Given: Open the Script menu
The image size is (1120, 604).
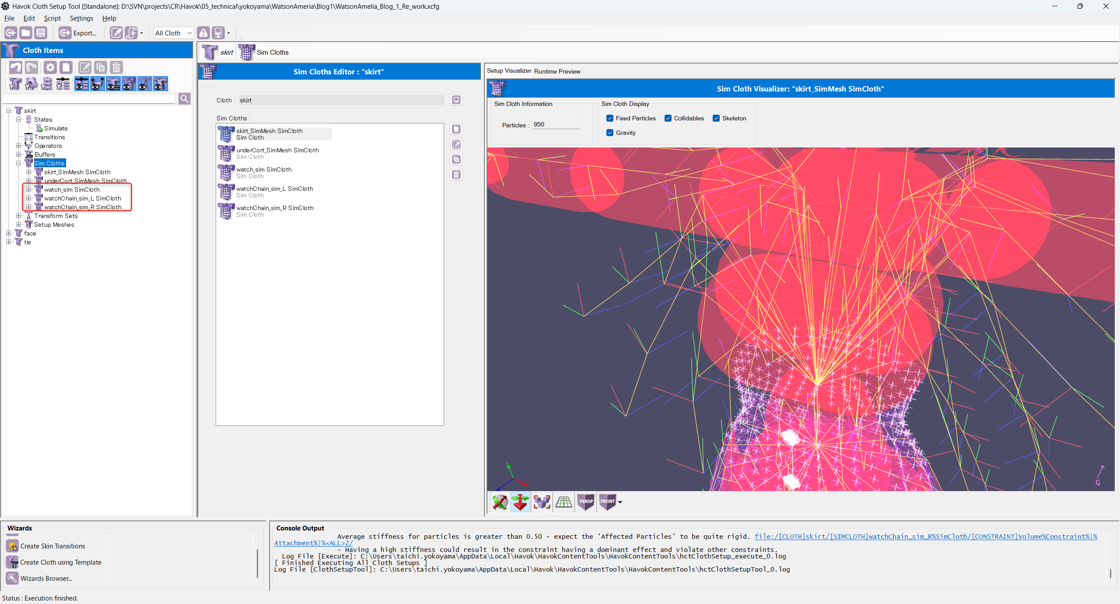Looking at the screenshot, I should tap(52, 18).
